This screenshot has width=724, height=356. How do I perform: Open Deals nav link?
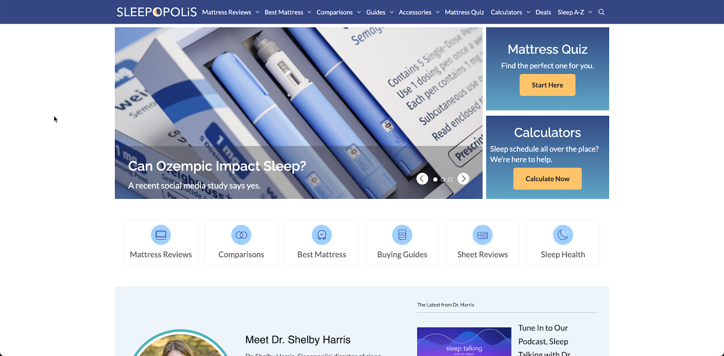click(x=543, y=12)
